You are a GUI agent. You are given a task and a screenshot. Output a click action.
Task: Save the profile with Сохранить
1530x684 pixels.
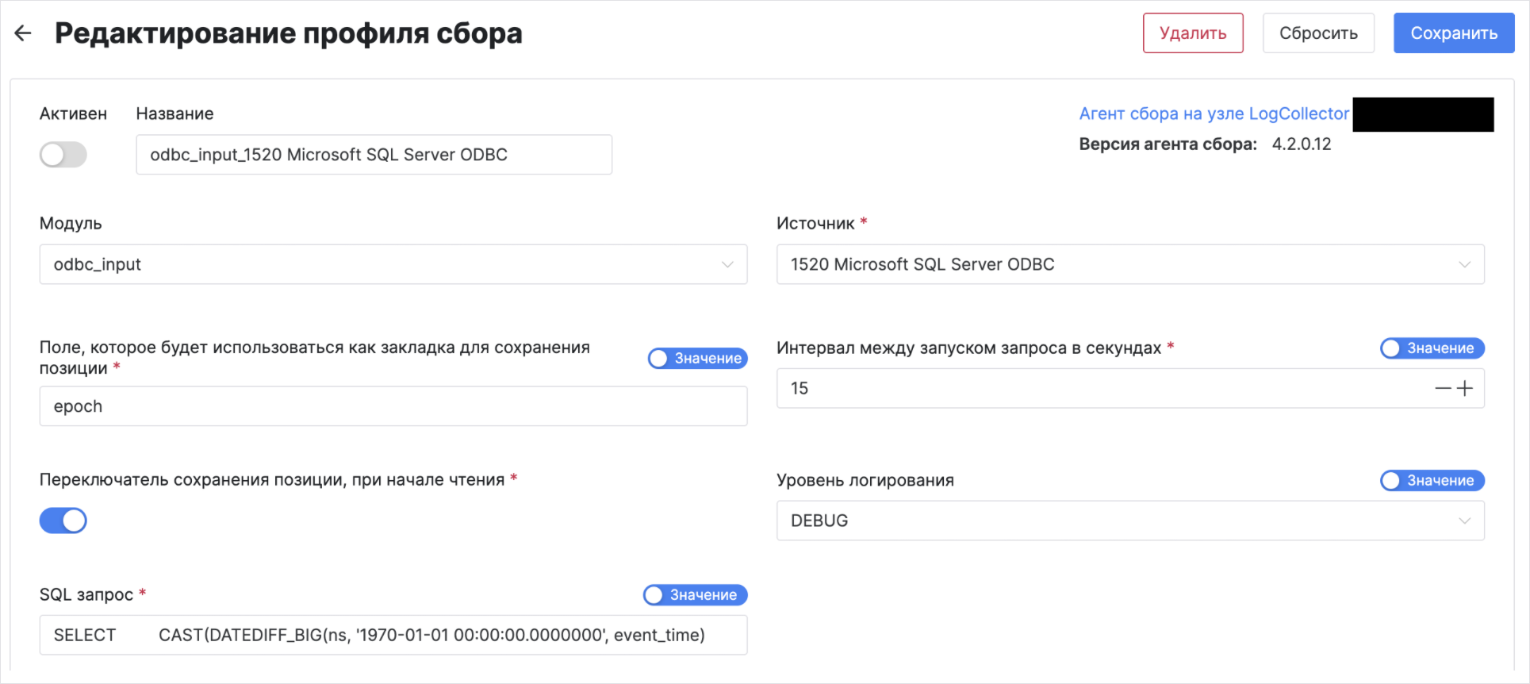[x=1453, y=33]
